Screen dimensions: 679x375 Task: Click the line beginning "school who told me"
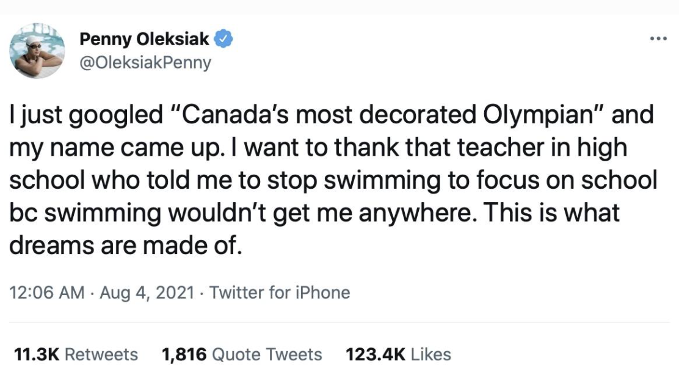pos(333,180)
